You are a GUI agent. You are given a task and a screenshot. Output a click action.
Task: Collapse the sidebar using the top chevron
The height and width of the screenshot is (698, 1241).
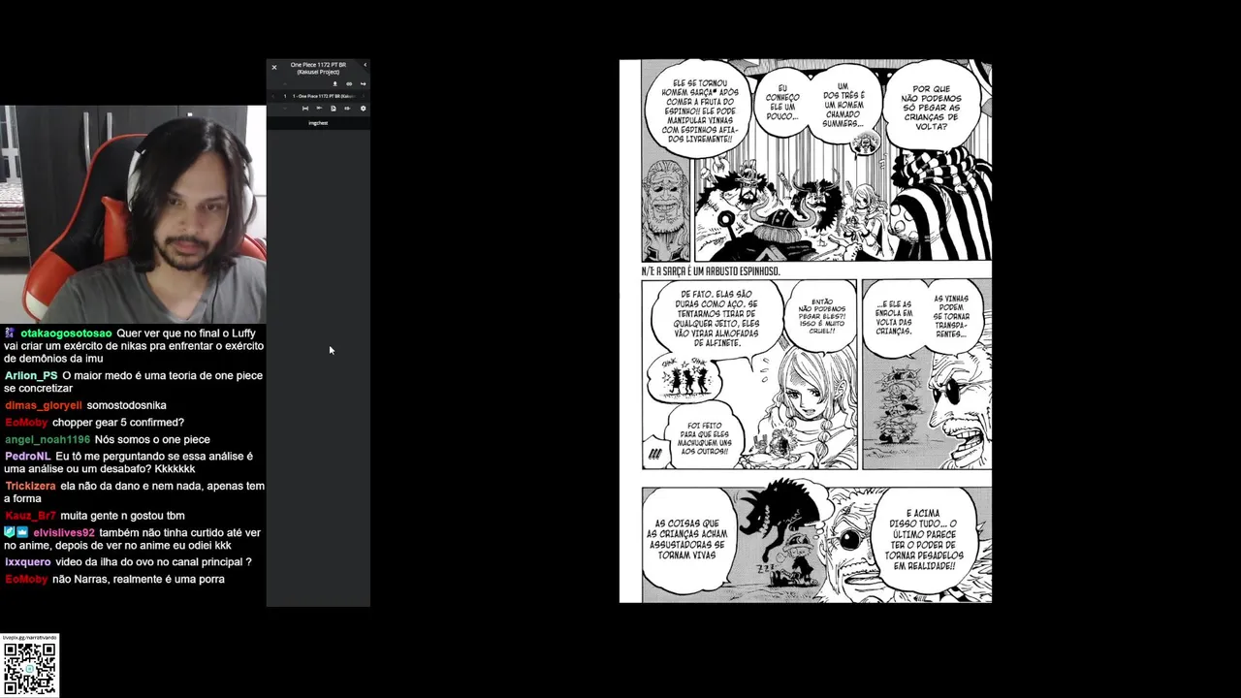pos(366,65)
